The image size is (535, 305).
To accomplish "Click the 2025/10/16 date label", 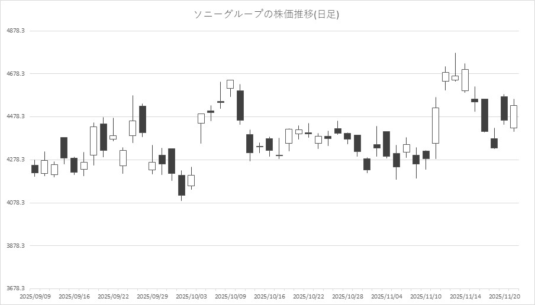I will point(269,296).
